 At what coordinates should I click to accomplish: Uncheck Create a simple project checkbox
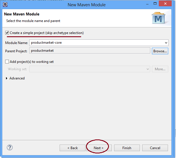click(7, 33)
